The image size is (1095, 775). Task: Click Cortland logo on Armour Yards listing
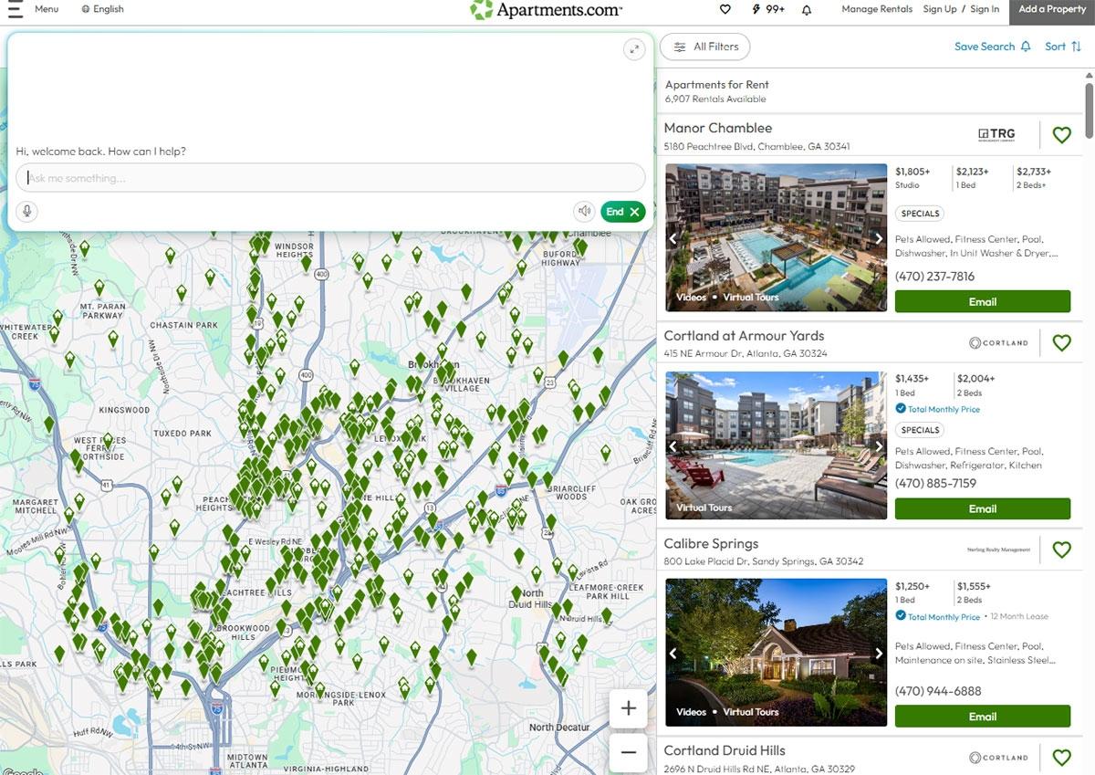(998, 343)
